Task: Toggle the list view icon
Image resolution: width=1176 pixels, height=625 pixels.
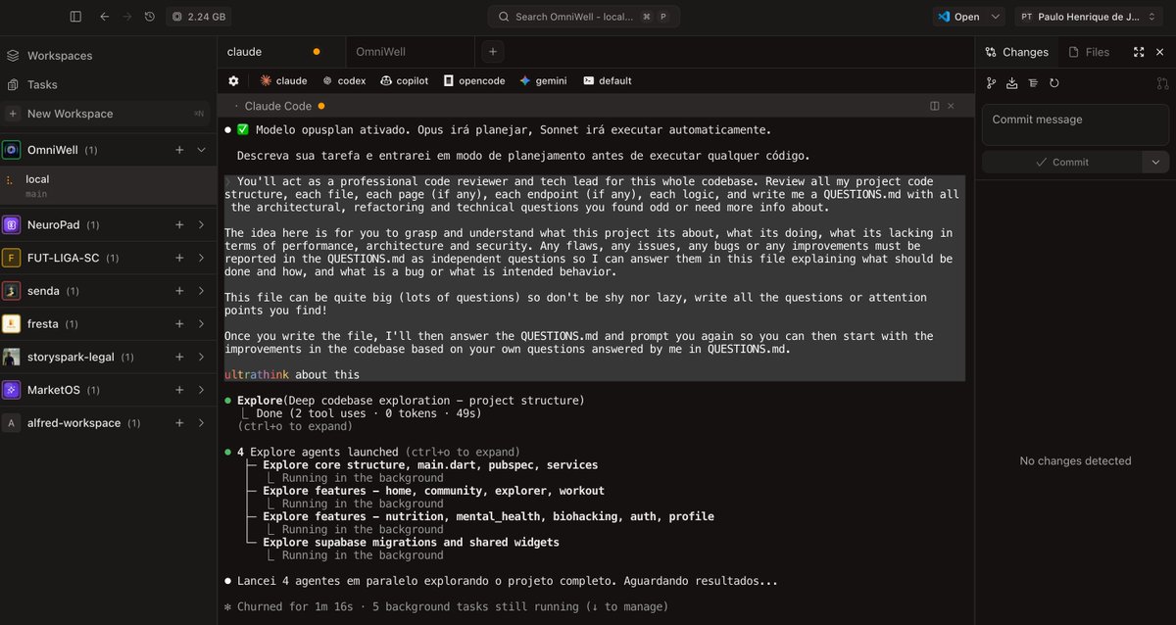Action: [x=1033, y=83]
